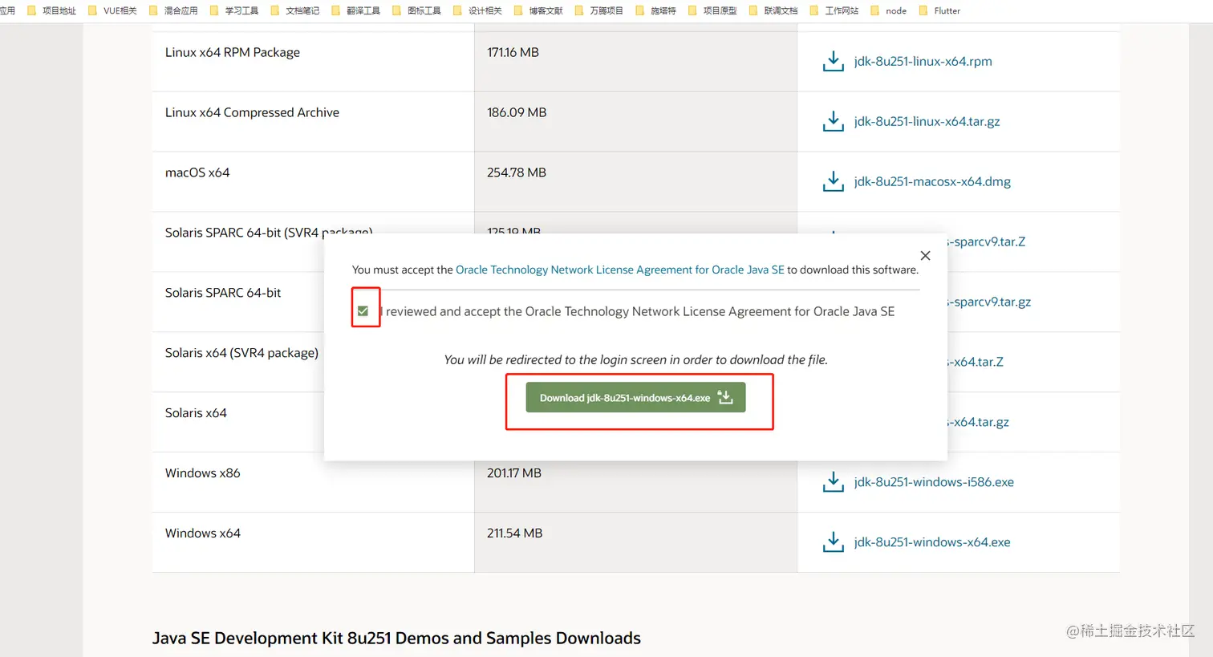This screenshot has width=1213, height=657.
Task: Click the download icon beside jdk-8u251-linux-x64.tar.gz
Action: (834, 122)
